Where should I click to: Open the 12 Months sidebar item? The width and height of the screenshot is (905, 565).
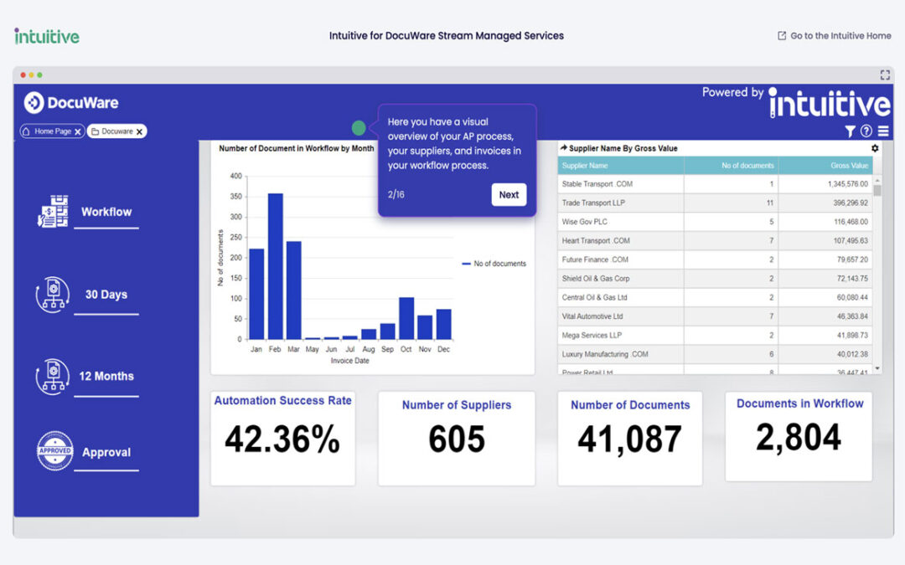pos(106,377)
